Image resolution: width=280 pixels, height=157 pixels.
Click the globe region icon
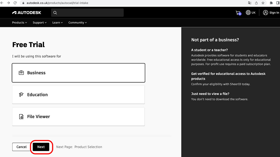pos(248,13)
